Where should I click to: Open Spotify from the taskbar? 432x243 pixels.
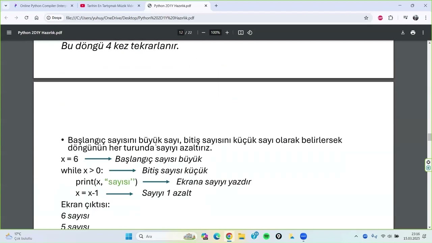click(x=267, y=236)
